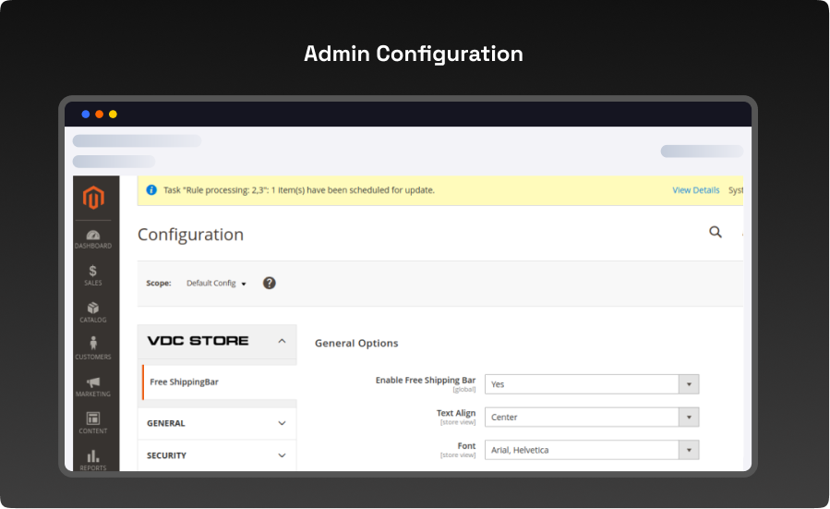This screenshot has height=509, width=830.
Task: Collapse the VDC STORE section
Action: click(282, 341)
